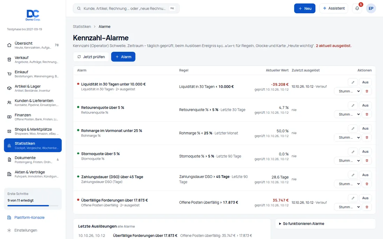Edit the Überfällige Forderungen alarm

(353, 198)
